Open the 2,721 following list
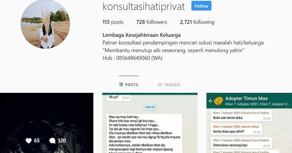The width and height of the screenshot is (292, 153). [197, 22]
